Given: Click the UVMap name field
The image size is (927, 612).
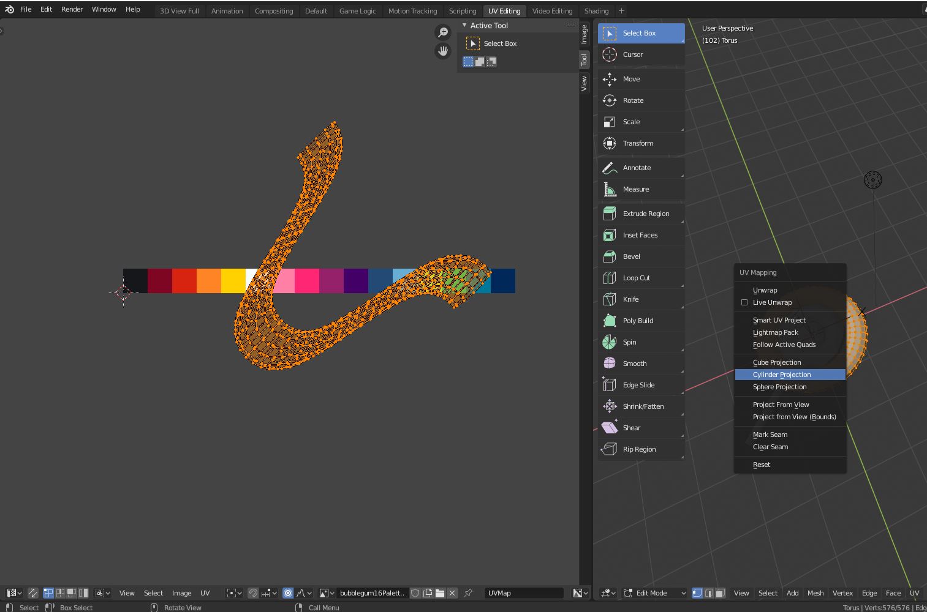Looking at the screenshot, I should (x=523, y=593).
